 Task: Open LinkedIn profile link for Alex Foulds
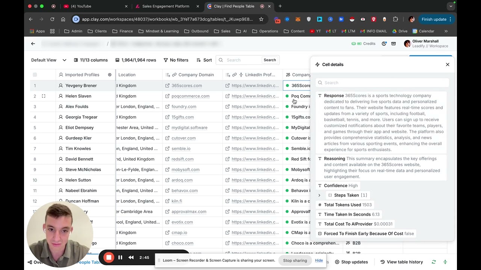[x=255, y=106]
